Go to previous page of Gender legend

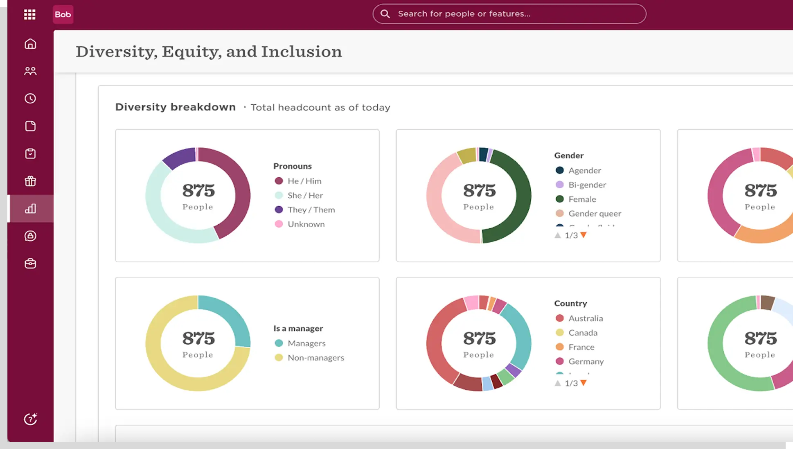coord(558,235)
